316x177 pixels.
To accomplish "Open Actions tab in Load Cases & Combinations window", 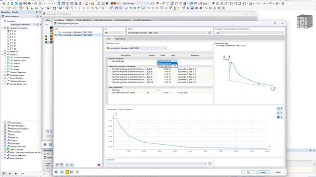I will pos(70,20).
